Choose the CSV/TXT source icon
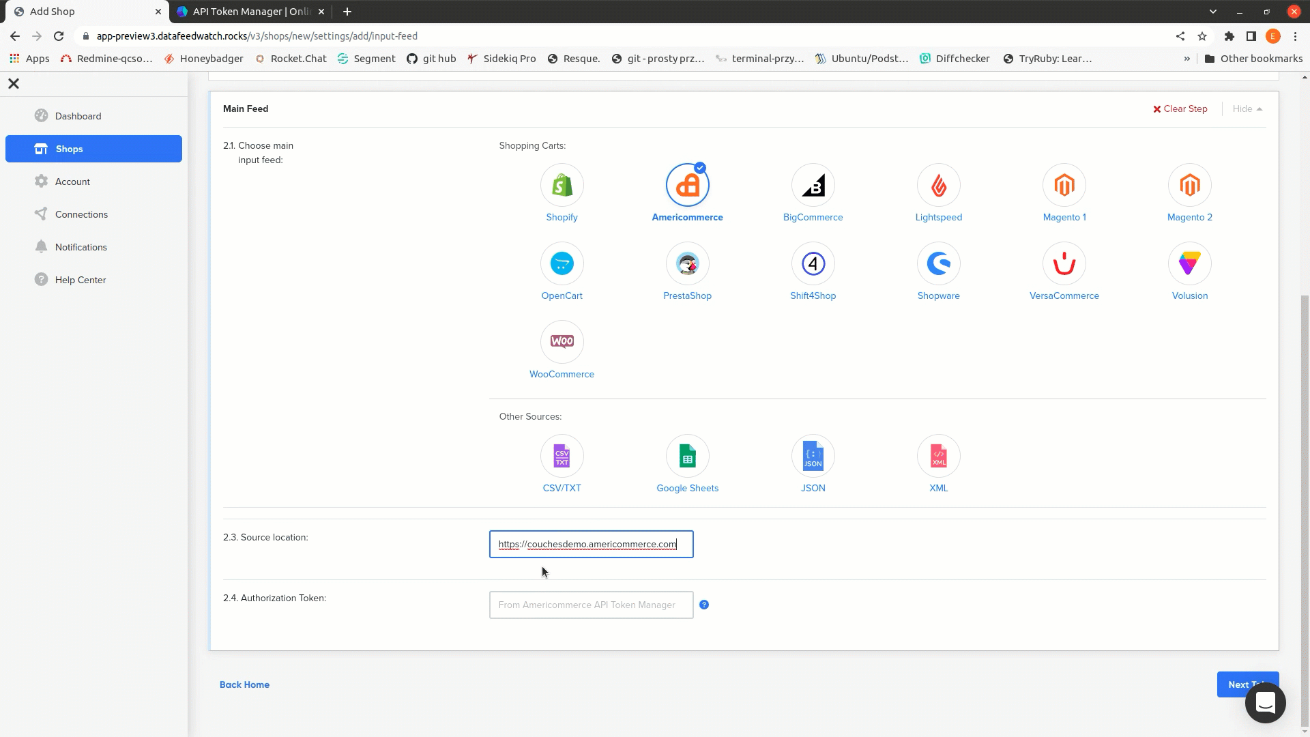The height and width of the screenshot is (737, 1310). tap(562, 456)
